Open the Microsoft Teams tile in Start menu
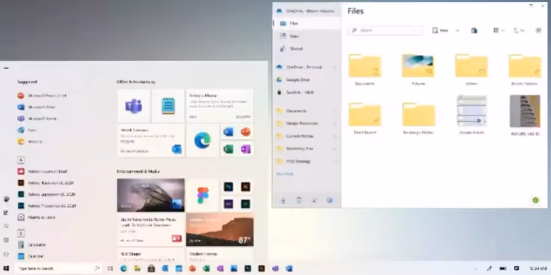The height and width of the screenshot is (275, 551). pos(133,106)
